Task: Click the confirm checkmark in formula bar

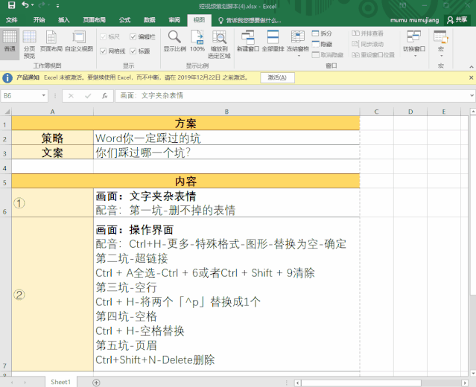Action: point(88,96)
